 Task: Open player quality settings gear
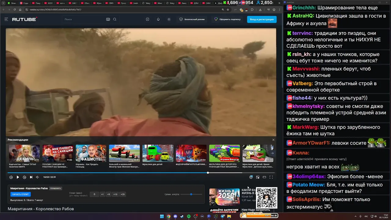251,177
